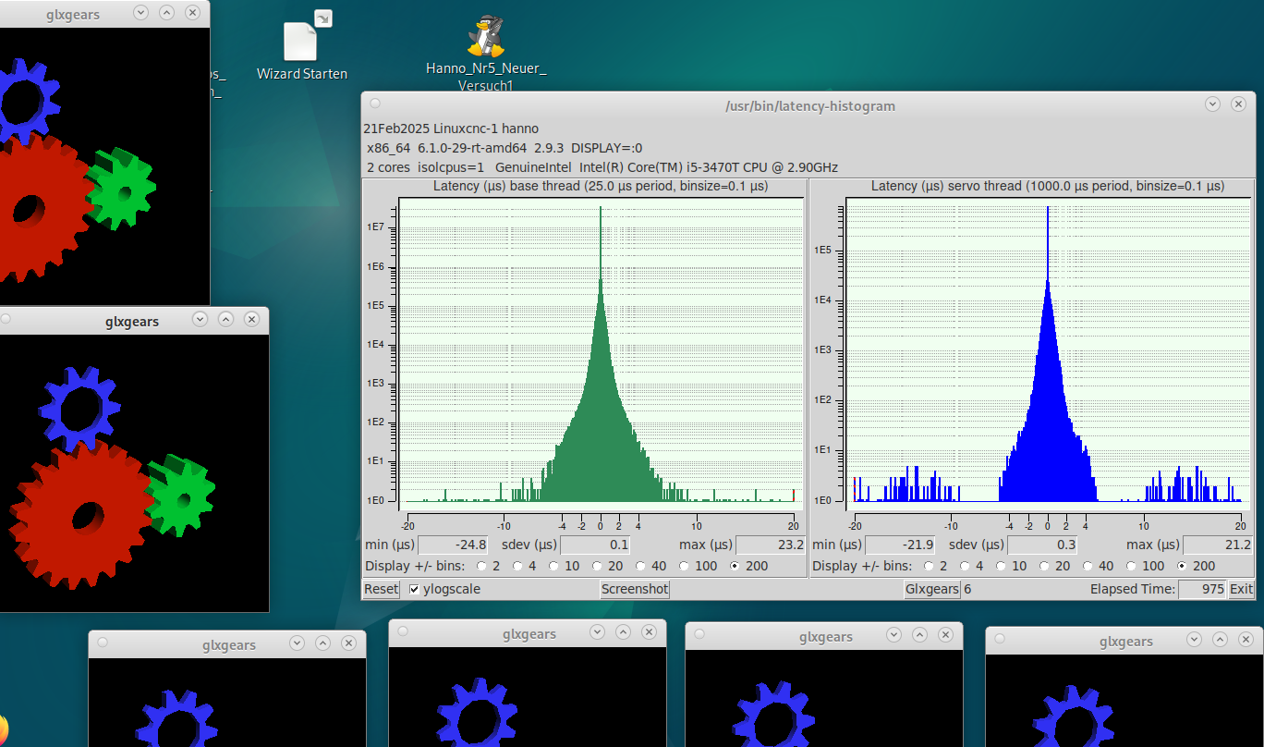Click the base thread 'Display +/- bins:' label
Image resolution: width=1264 pixels, height=747 pixels.
[x=417, y=566]
